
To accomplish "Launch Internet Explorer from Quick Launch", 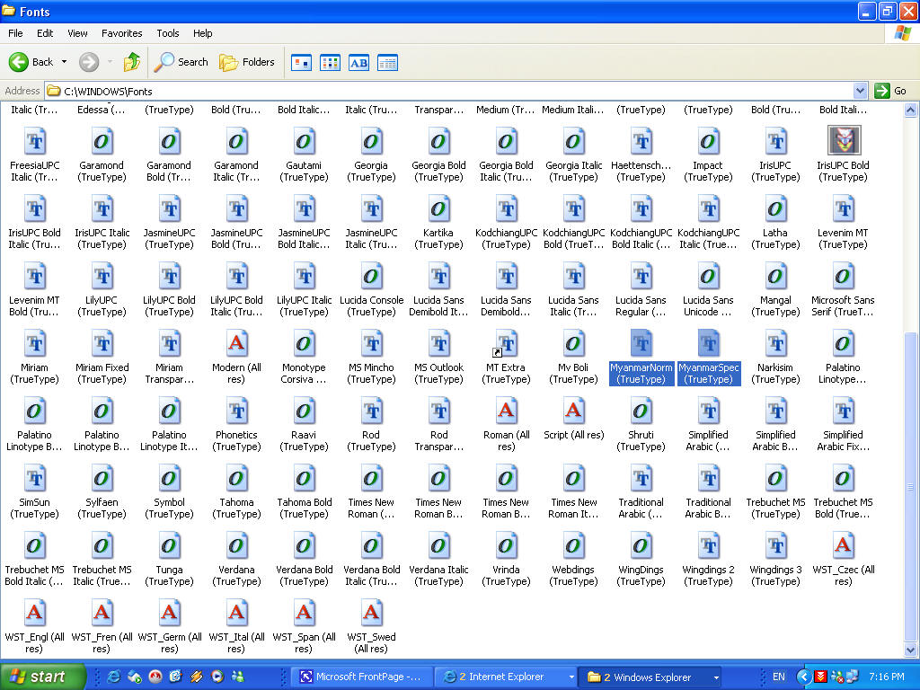I will click(113, 677).
